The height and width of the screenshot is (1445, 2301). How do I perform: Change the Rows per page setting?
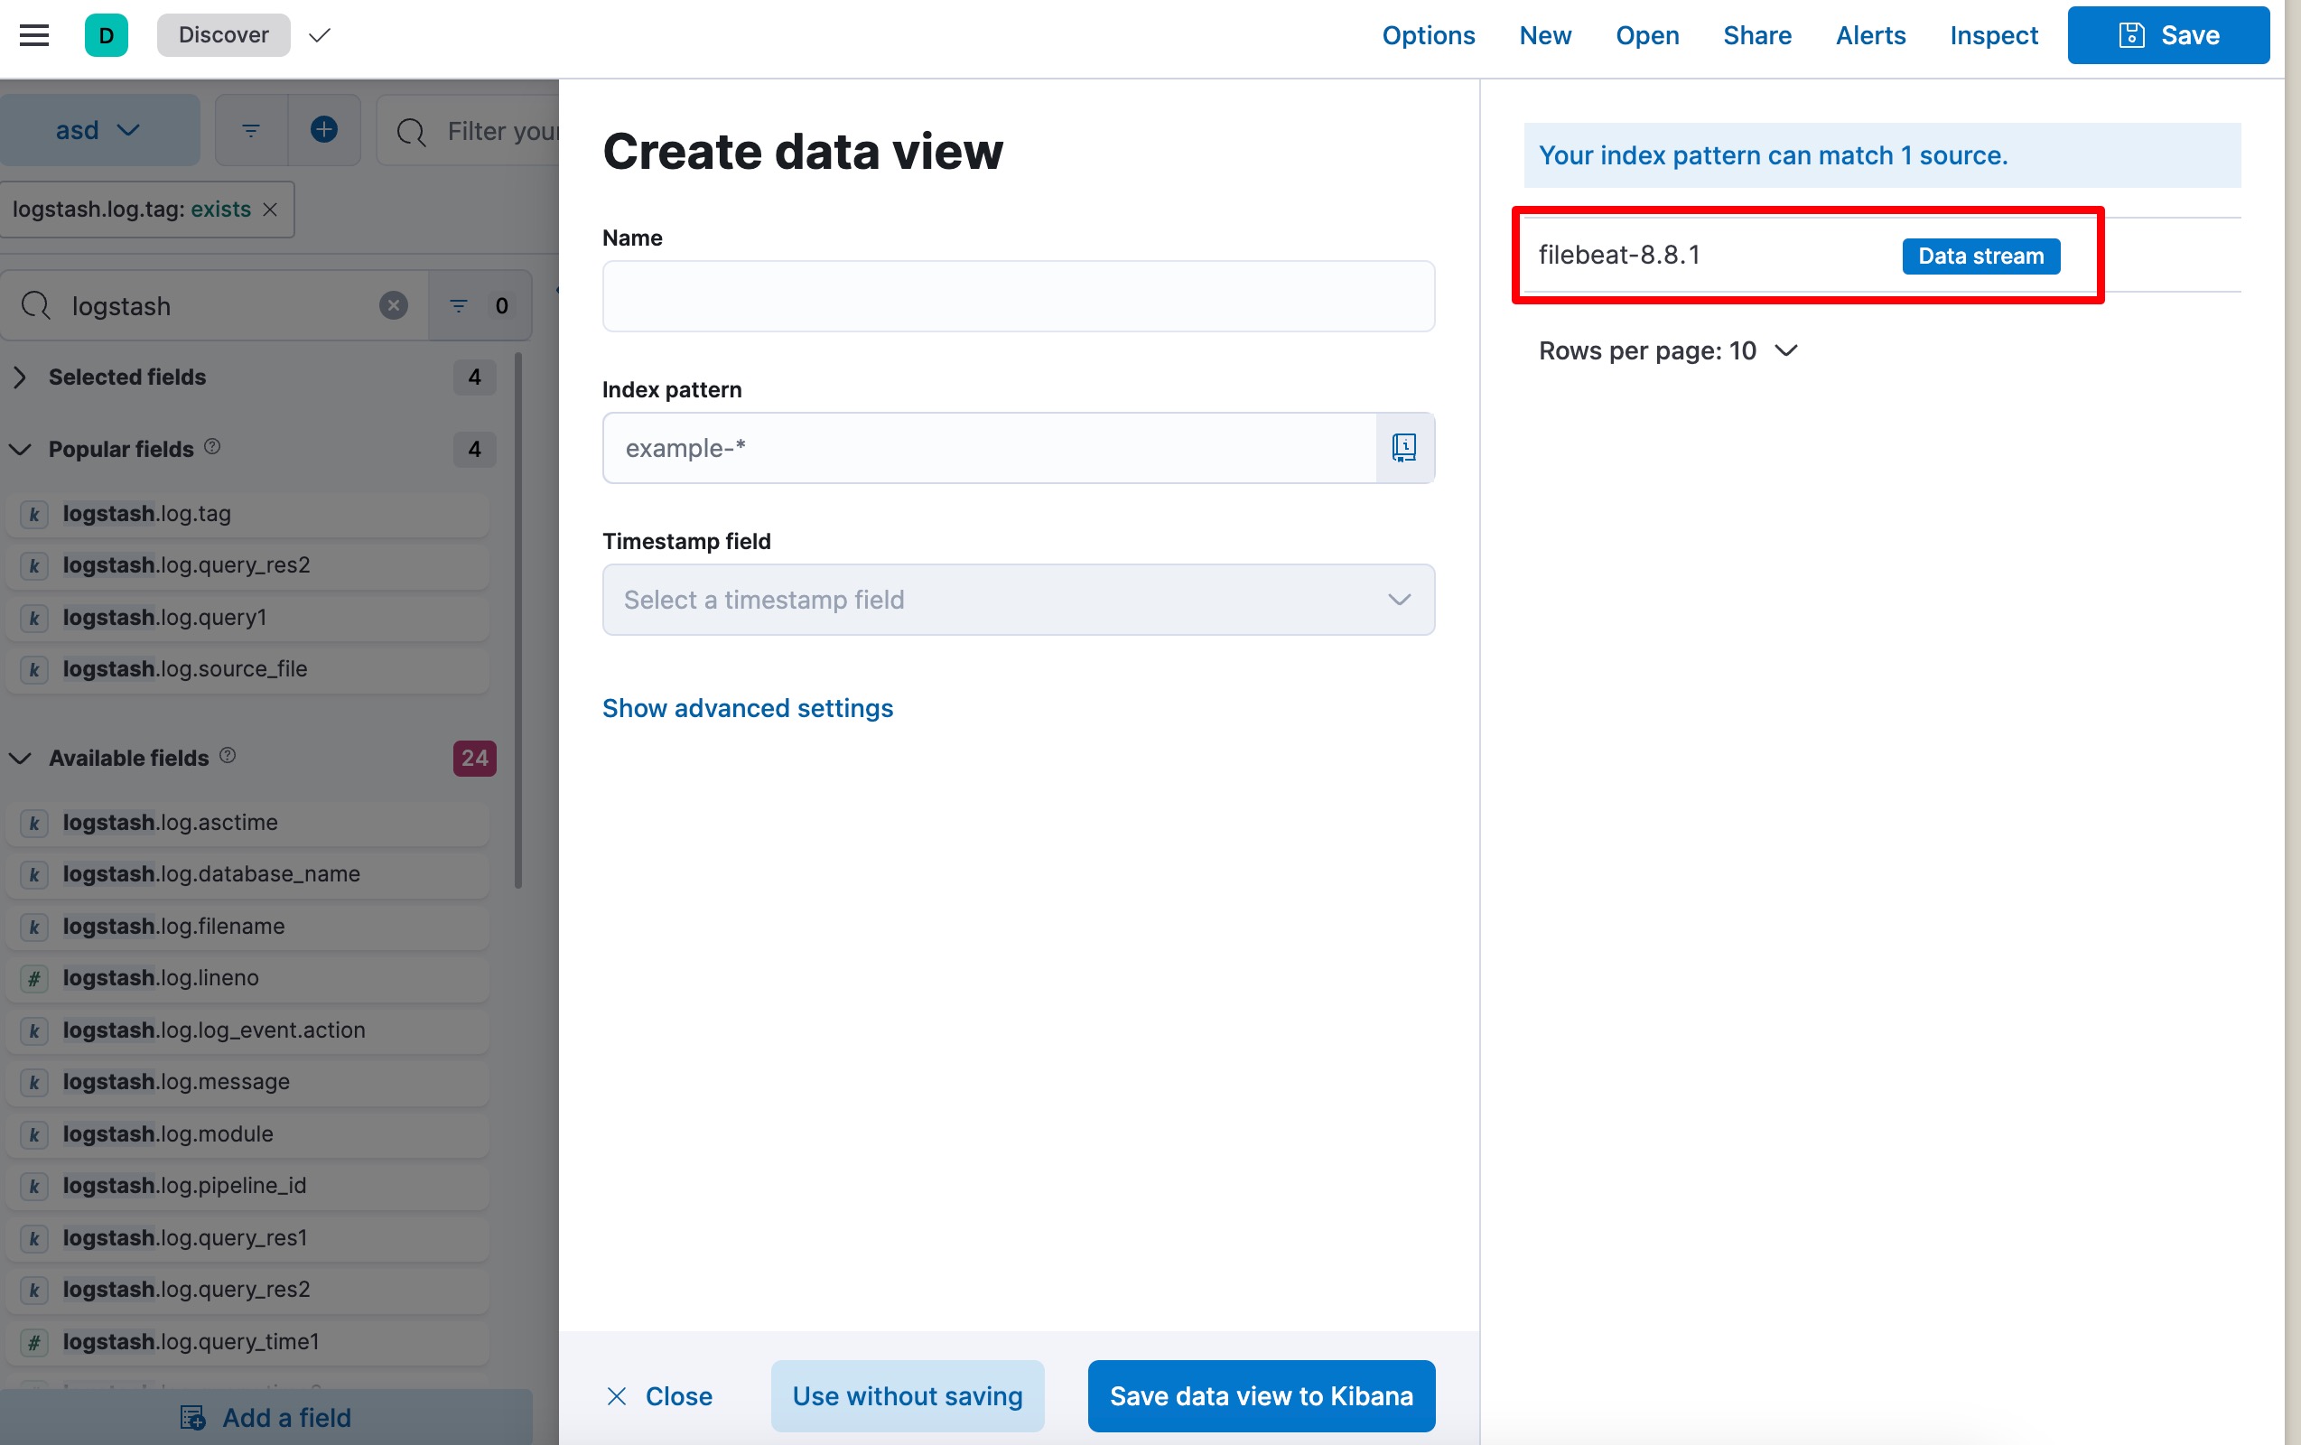coord(1667,350)
